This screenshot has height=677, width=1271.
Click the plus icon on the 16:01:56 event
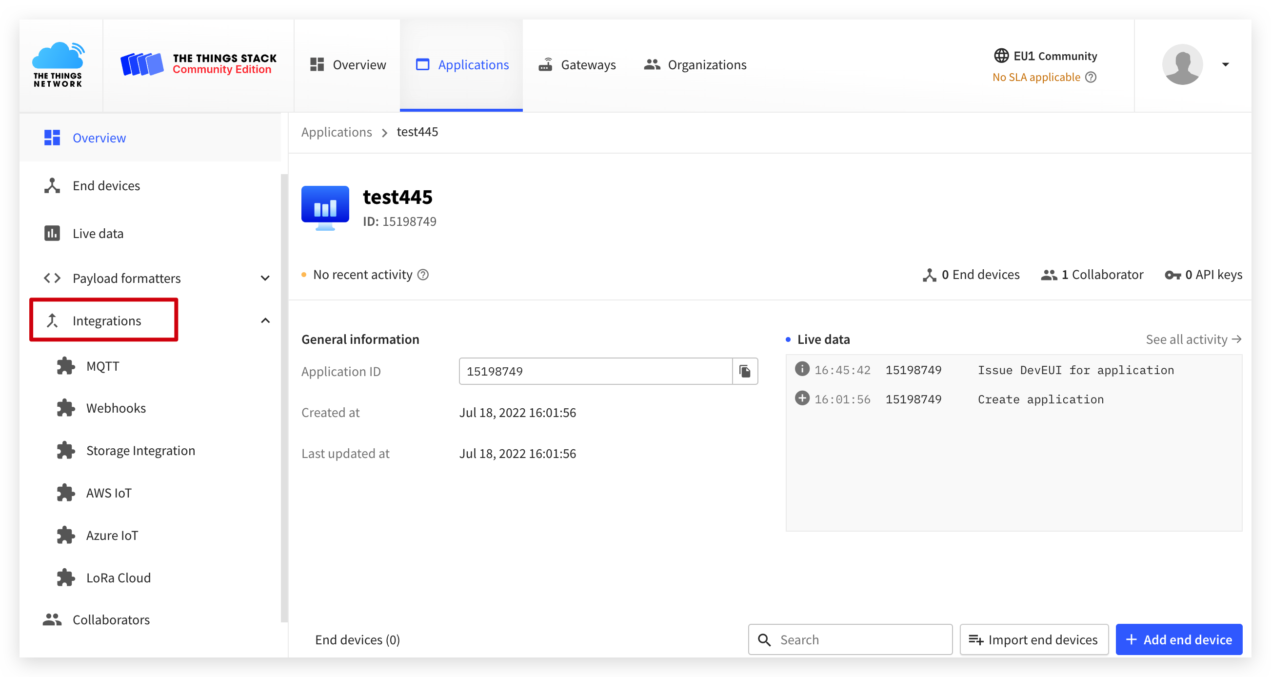802,398
